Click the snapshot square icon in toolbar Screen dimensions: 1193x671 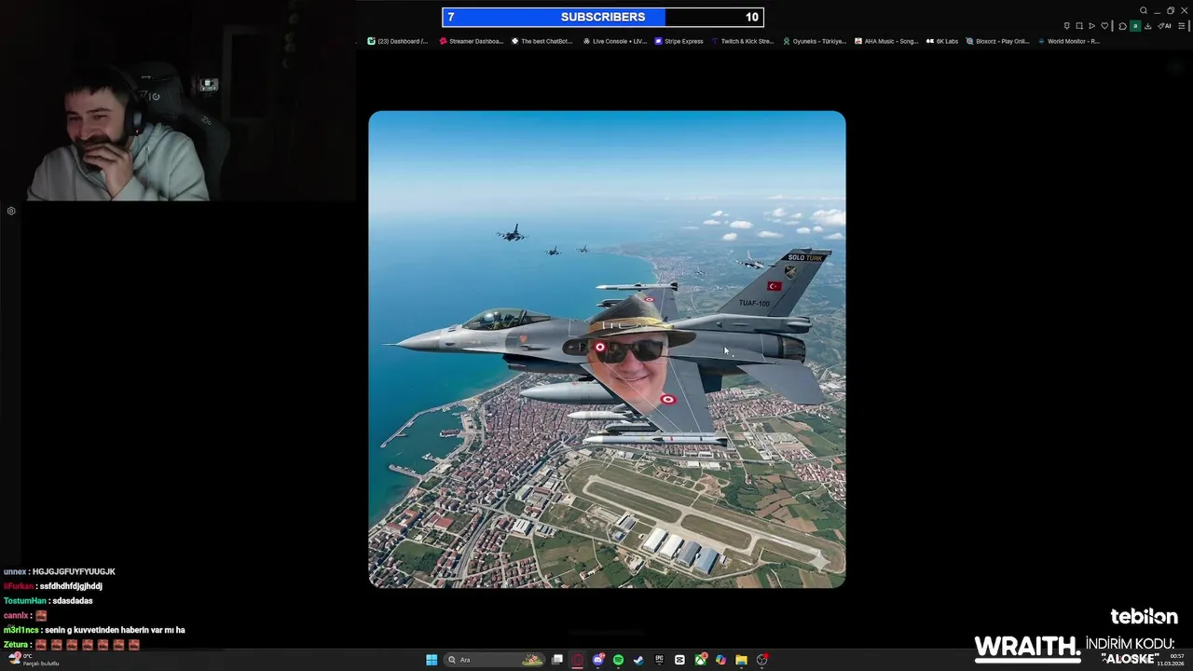coord(1079,26)
